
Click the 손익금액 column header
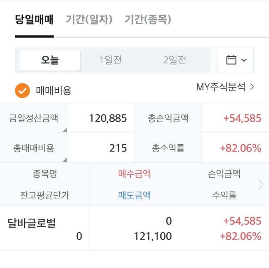click(224, 174)
